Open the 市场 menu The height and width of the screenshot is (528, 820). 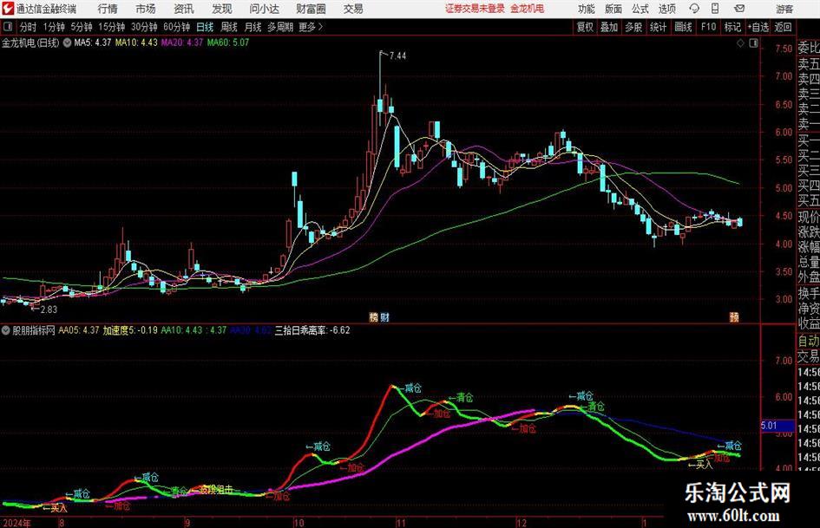tap(146, 9)
